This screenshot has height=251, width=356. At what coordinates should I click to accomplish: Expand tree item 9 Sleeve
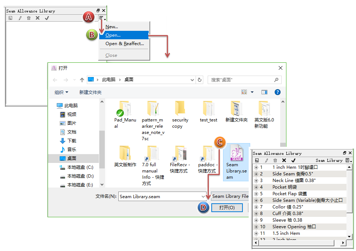256,220
